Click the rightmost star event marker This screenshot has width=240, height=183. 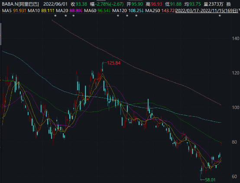click(220, 16)
